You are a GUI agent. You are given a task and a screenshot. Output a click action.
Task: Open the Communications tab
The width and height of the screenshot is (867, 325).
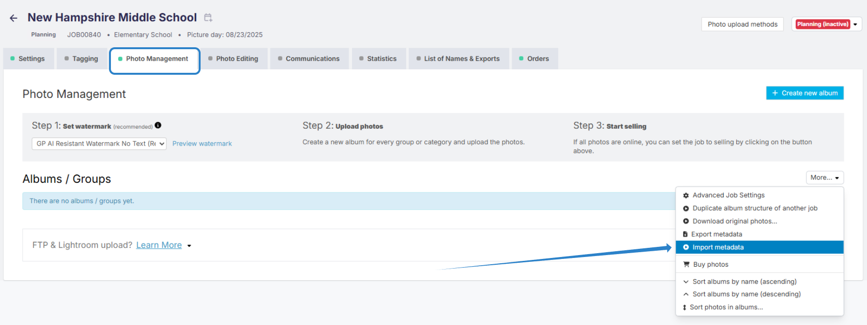[x=310, y=59]
